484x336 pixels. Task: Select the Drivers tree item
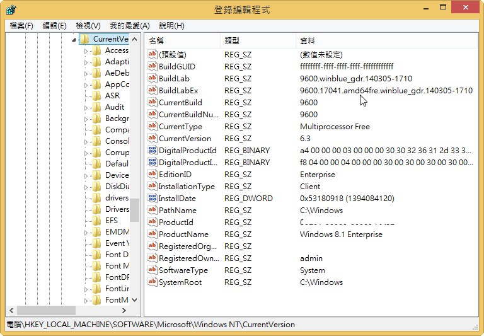(x=117, y=209)
